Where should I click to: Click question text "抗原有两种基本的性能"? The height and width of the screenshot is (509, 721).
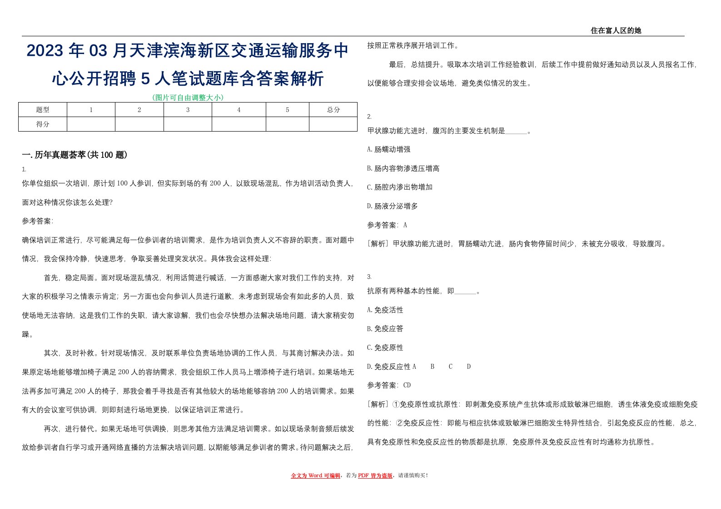click(x=403, y=291)
